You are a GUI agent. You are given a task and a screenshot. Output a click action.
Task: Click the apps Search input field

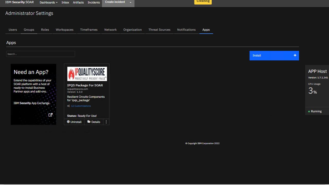point(41,54)
